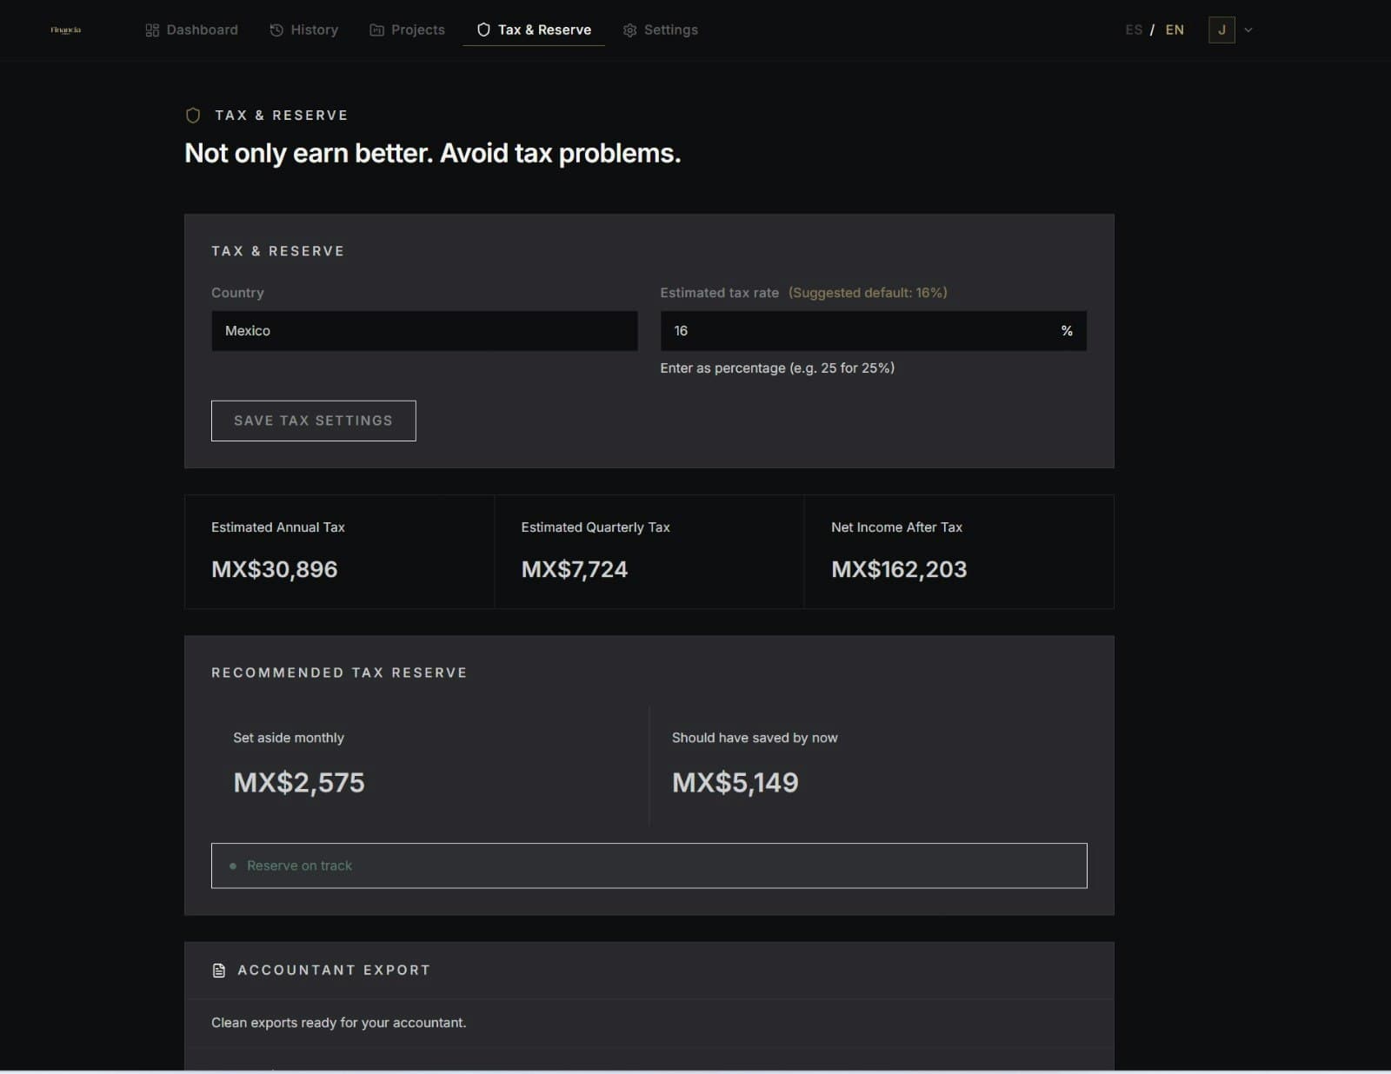Open Projects via its folder icon
The image size is (1391, 1074).
pos(376,30)
